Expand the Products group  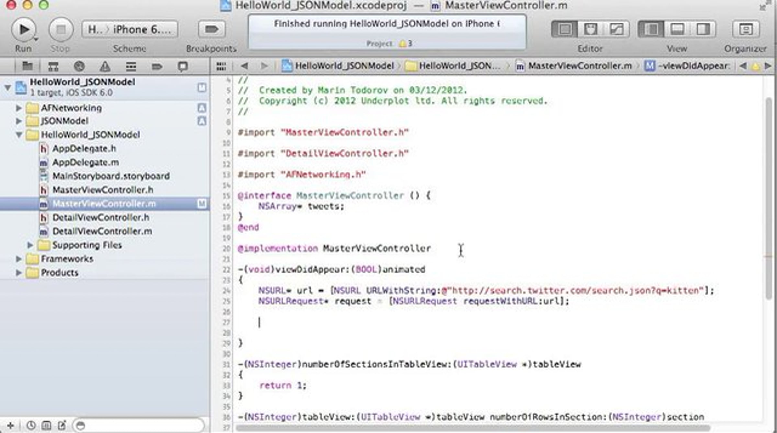tap(19, 273)
